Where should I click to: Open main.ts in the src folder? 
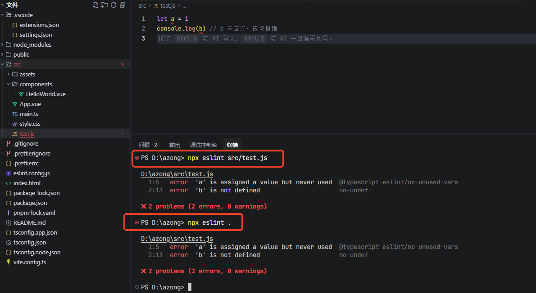click(29, 114)
